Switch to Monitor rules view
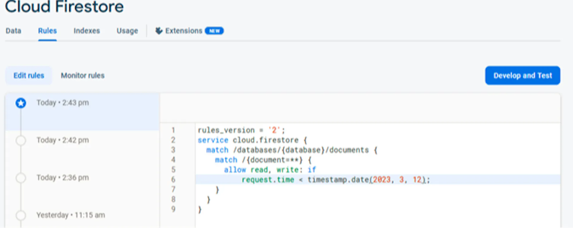 [x=83, y=75]
